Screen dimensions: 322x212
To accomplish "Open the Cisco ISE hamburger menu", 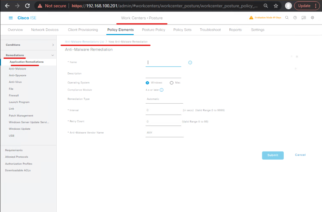I will click(11, 18).
